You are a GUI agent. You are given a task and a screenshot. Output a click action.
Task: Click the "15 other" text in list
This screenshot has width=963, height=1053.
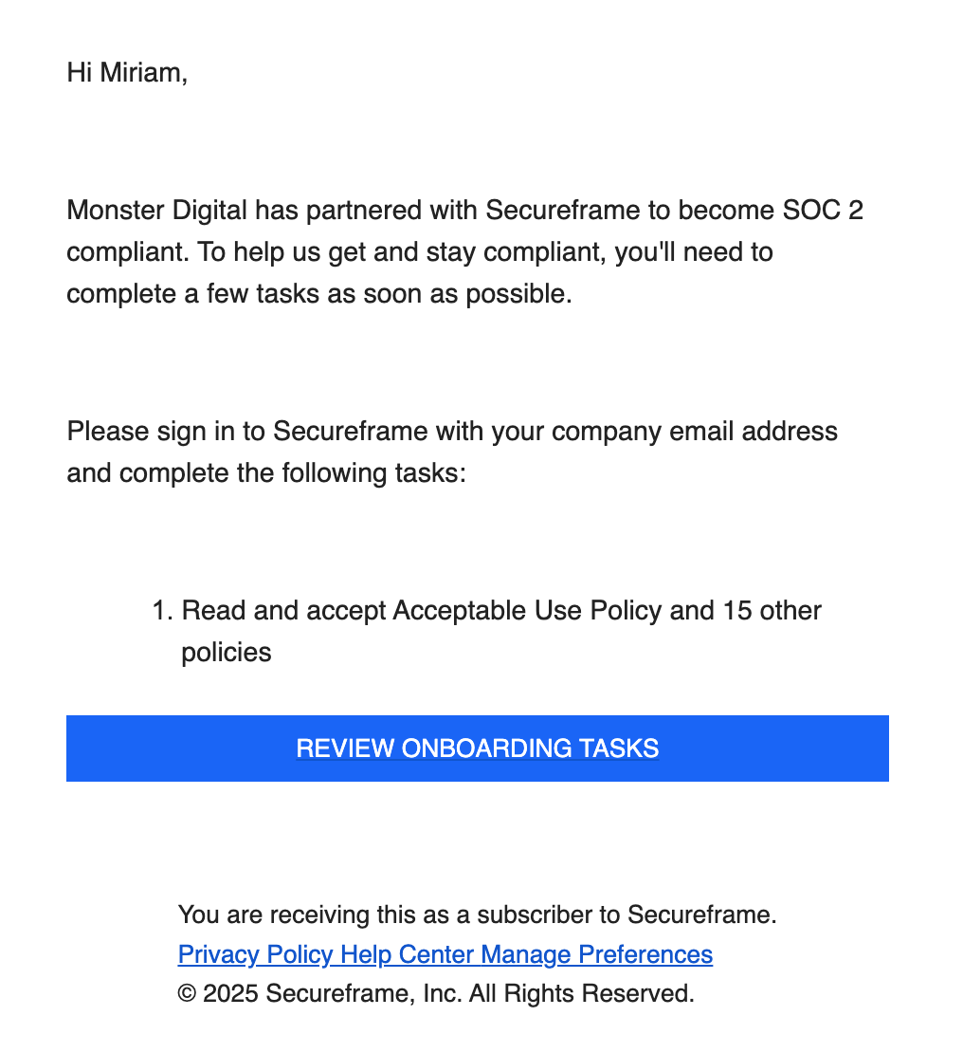tap(772, 610)
